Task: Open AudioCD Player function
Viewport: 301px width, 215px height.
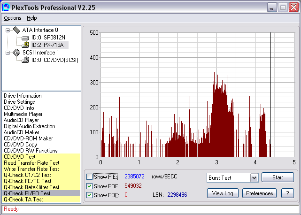Action: [x=21, y=120]
